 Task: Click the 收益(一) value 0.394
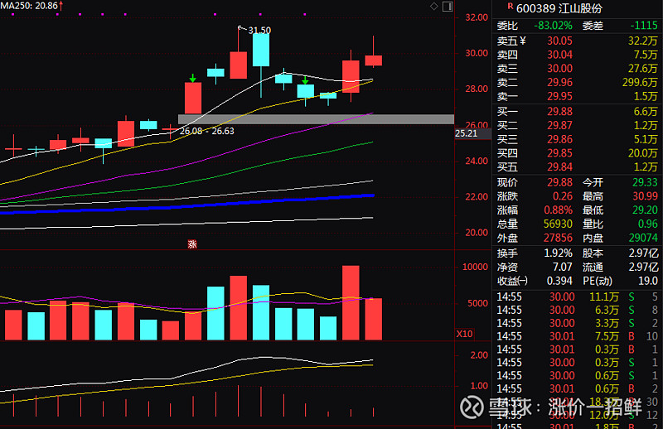[559, 281]
